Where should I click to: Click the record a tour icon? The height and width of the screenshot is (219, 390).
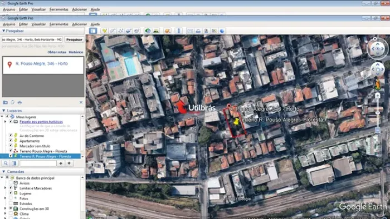[x=136, y=31]
